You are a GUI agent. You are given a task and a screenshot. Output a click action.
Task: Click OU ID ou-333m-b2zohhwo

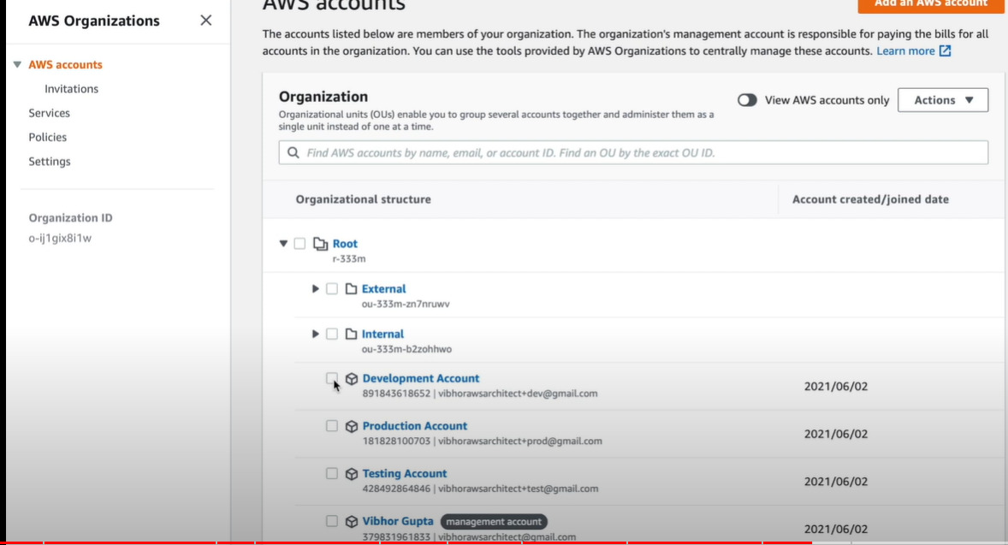406,349
